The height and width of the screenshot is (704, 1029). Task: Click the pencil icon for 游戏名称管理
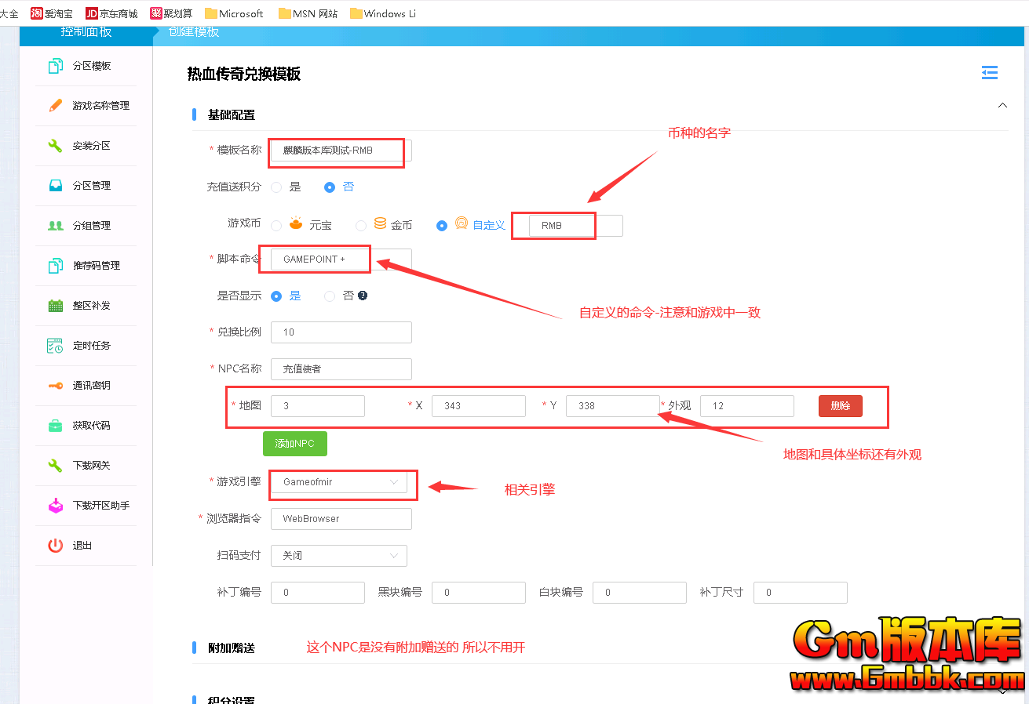point(55,106)
